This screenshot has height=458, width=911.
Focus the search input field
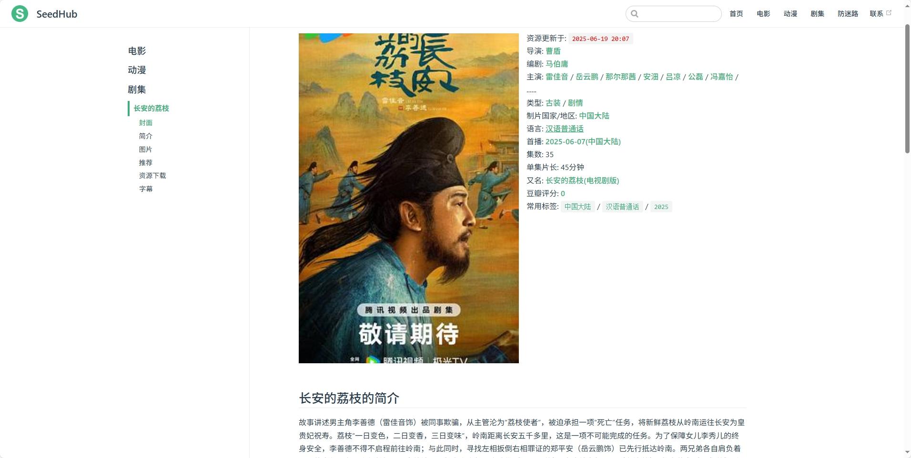tap(673, 14)
